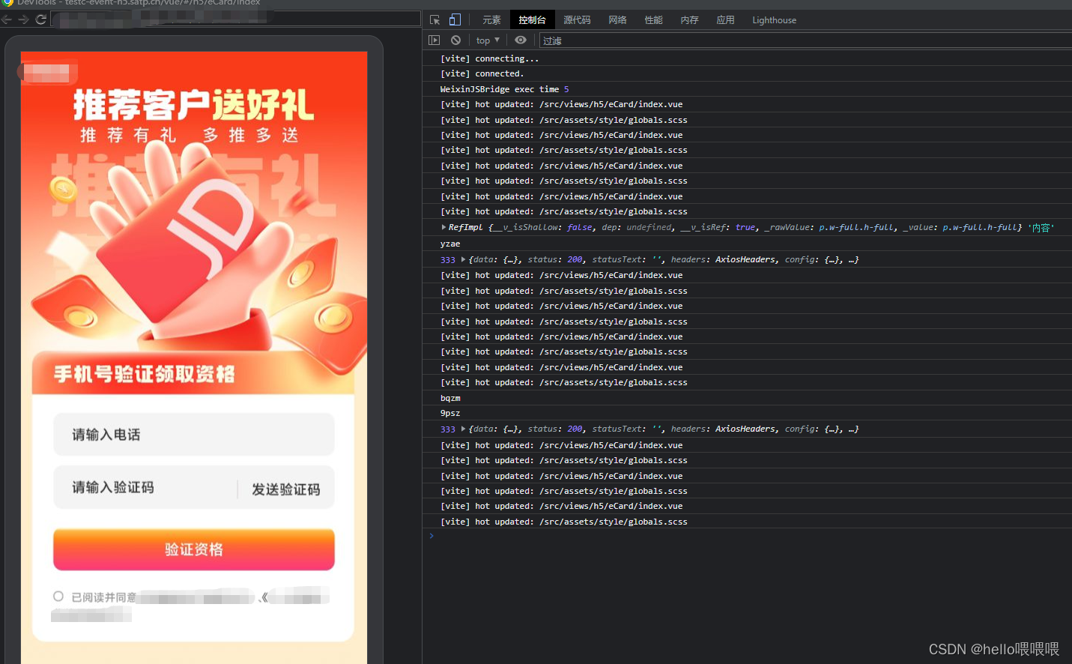Expand the RefImpl object log
The height and width of the screenshot is (664, 1072).
click(x=443, y=227)
